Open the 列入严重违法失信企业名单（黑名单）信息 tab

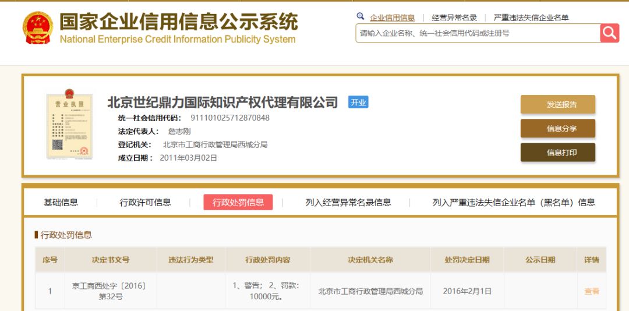point(514,203)
